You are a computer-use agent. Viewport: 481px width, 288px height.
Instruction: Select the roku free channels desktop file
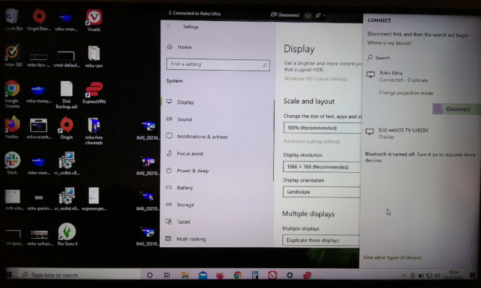click(94, 131)
